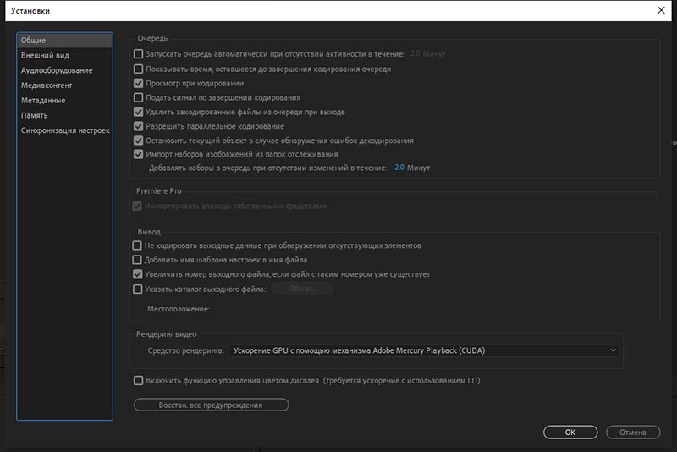Go to the Метаданные settings page

click(43, 101)
